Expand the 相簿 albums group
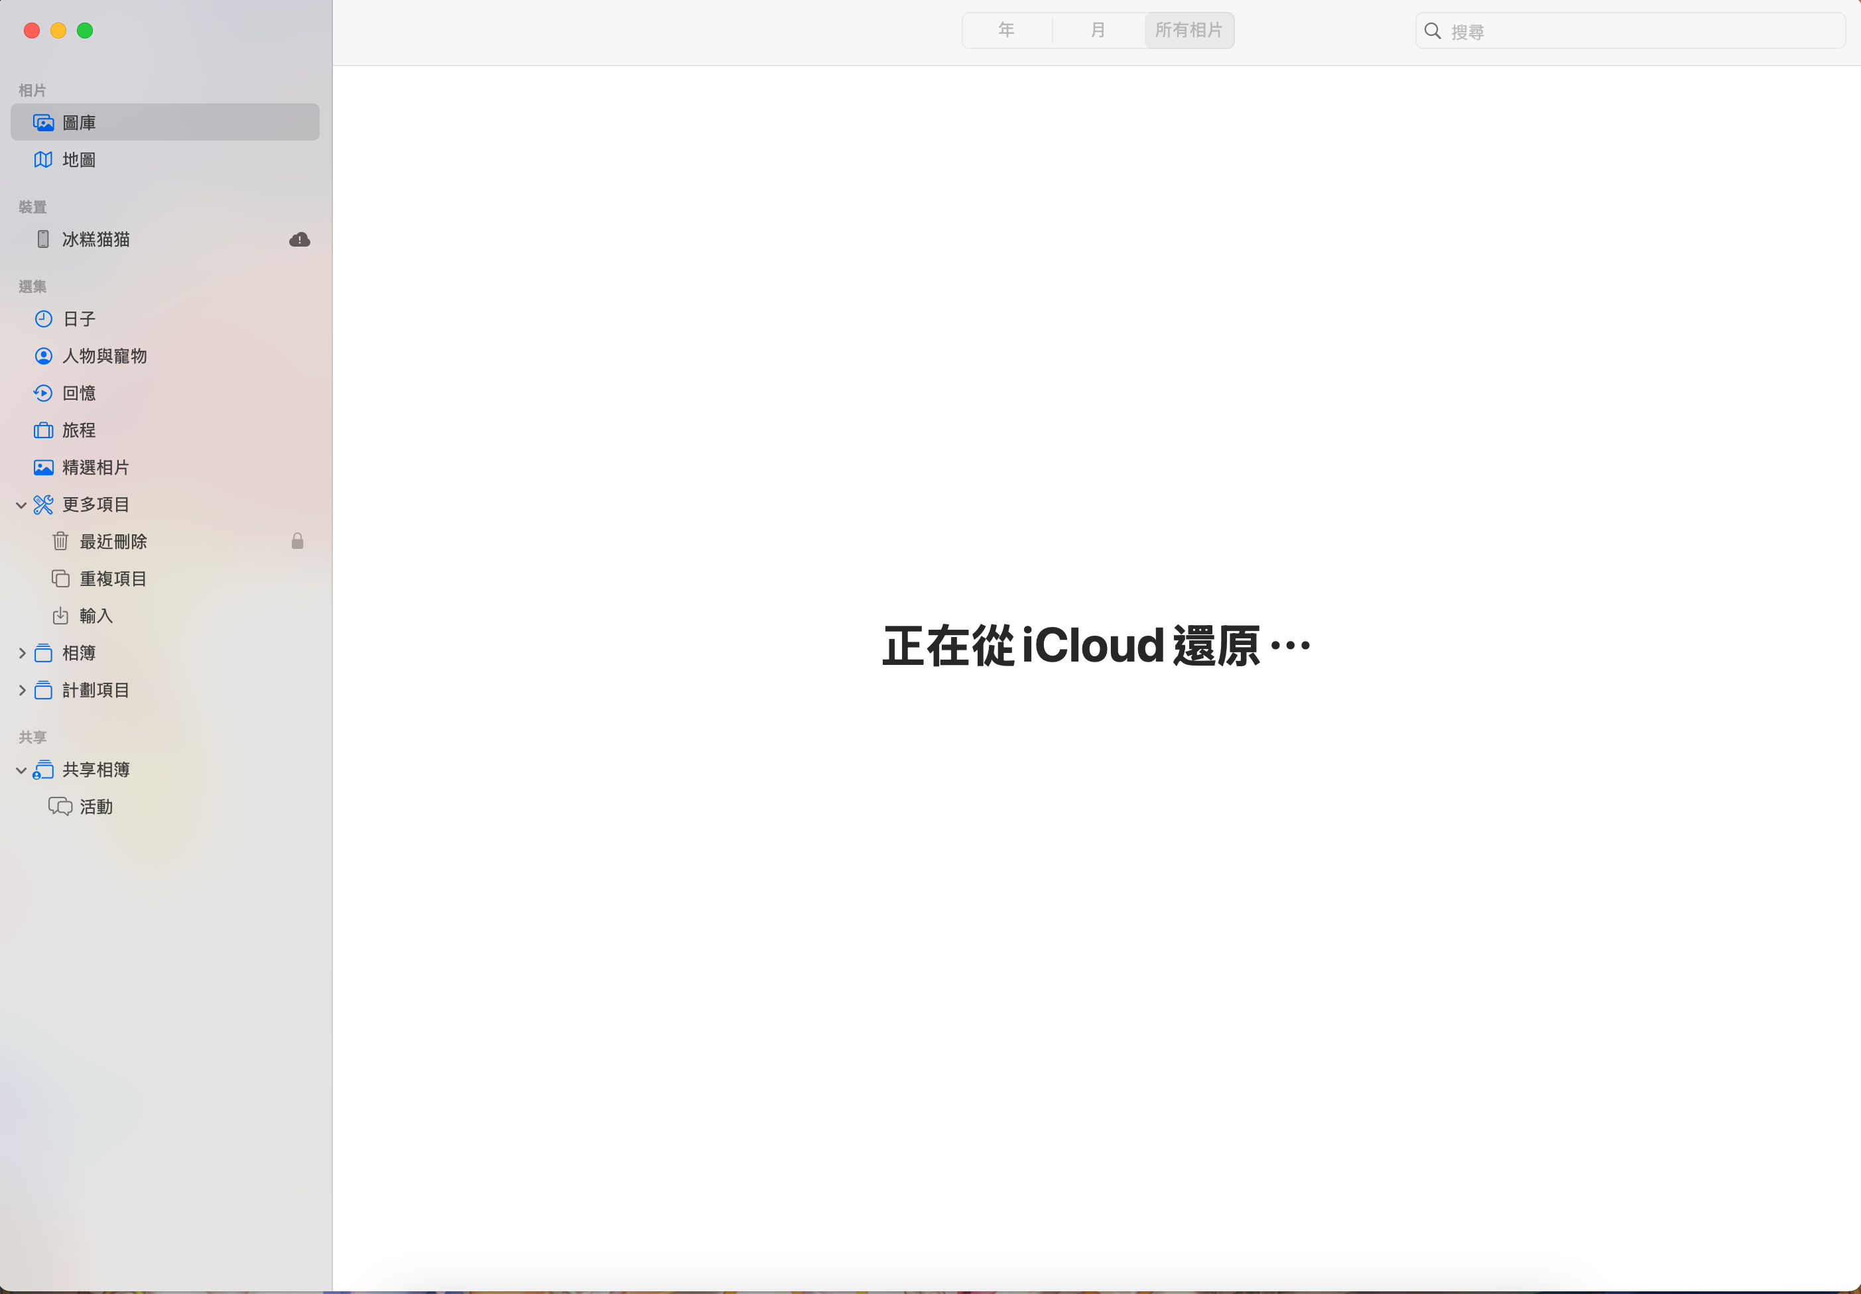1861x1294 pixels. click(x=21, y=653)
